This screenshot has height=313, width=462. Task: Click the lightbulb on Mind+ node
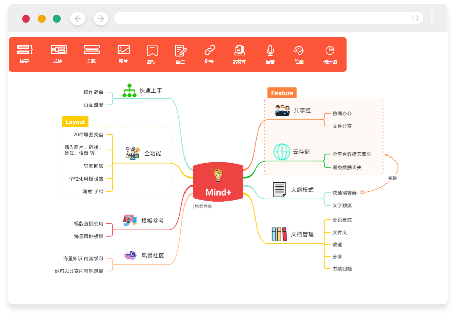218,174
